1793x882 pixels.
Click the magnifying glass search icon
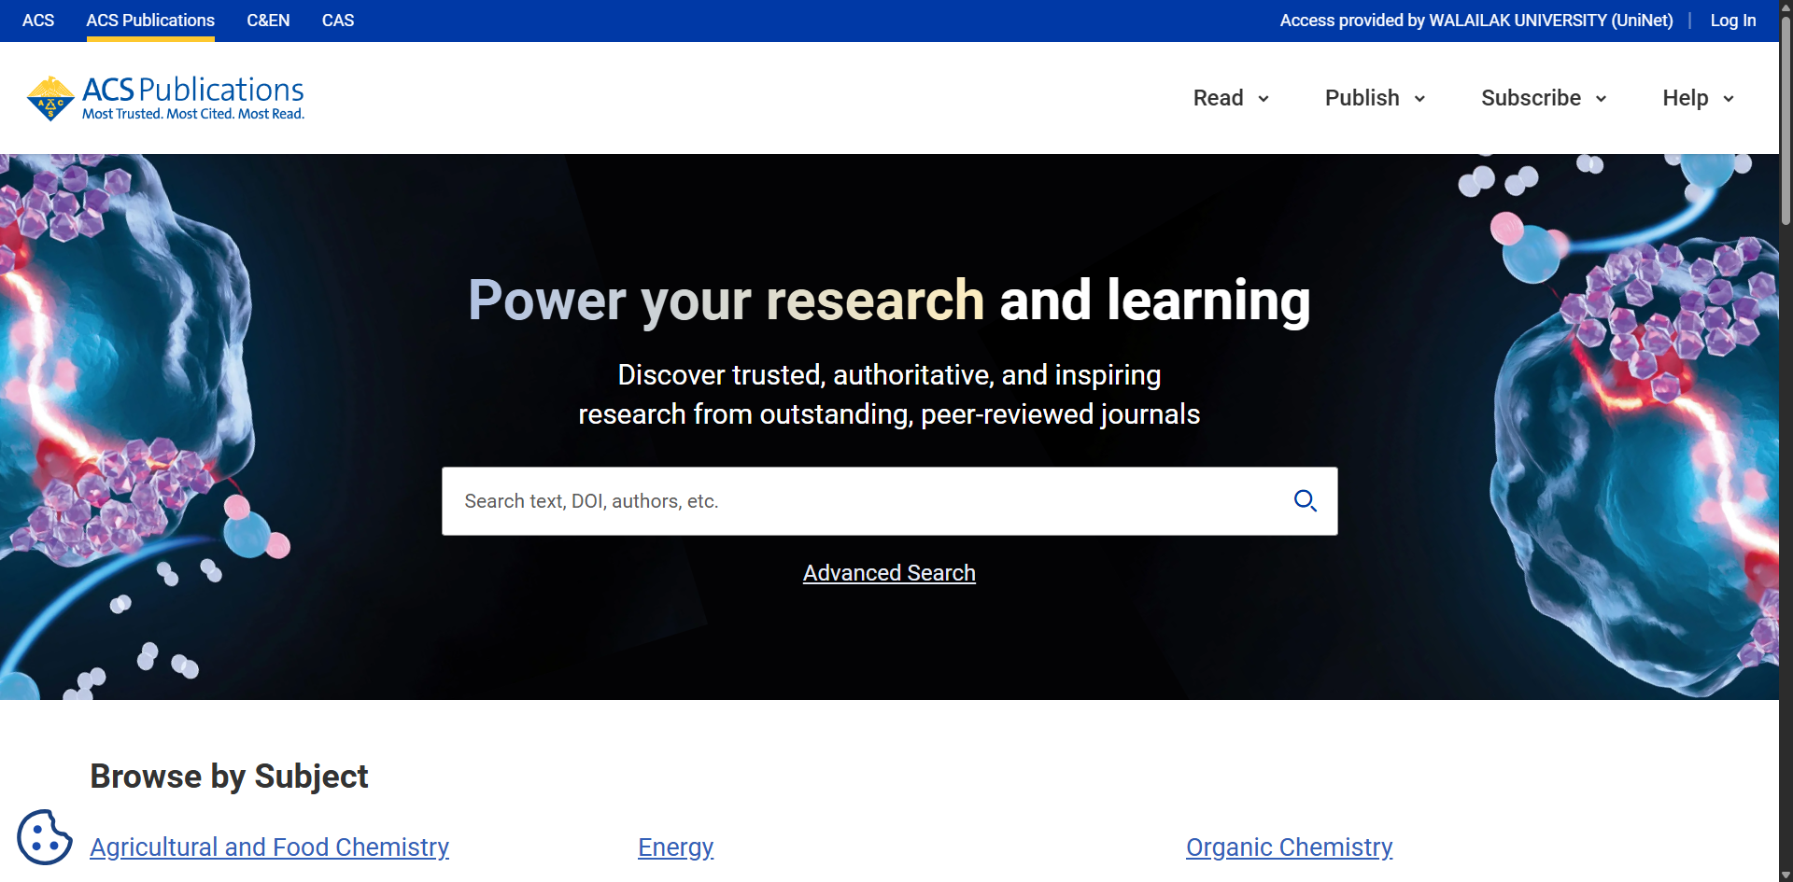(x=1305, y=501)
